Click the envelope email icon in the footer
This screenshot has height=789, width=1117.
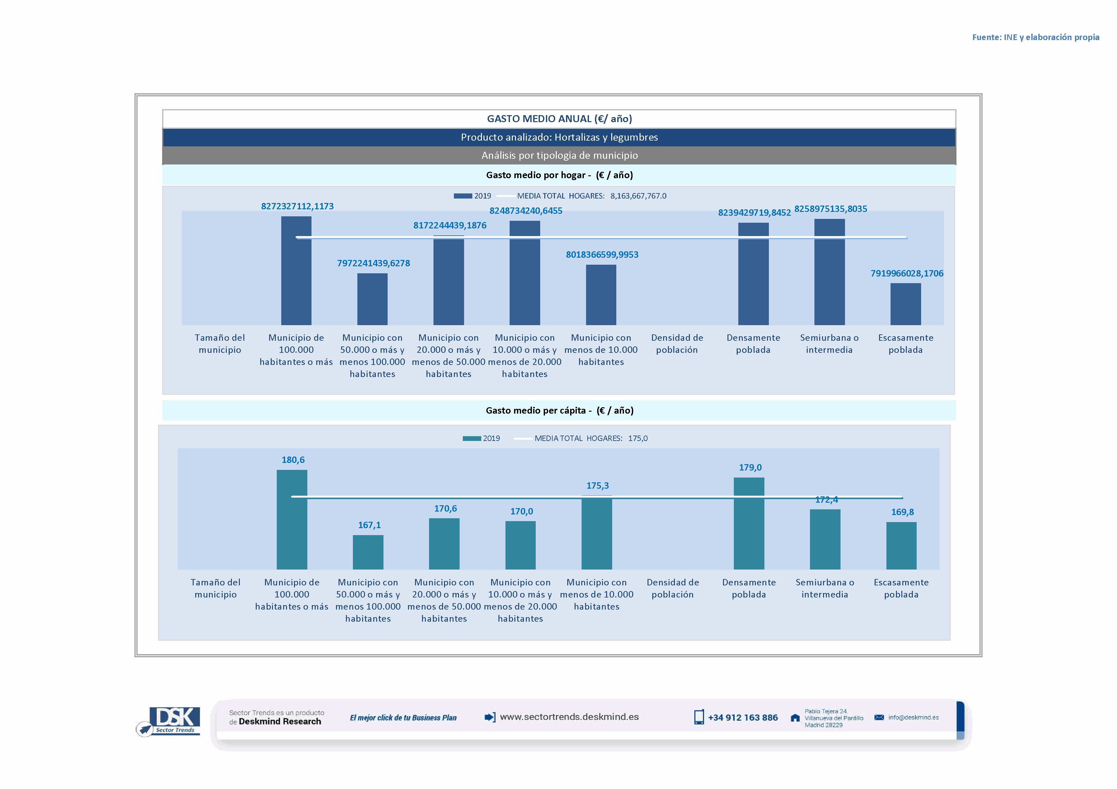click(x=879, y=717)
